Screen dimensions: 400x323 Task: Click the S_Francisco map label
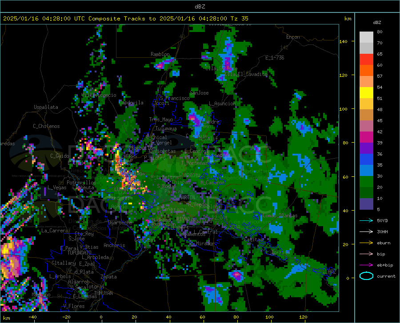coord(175,98)
